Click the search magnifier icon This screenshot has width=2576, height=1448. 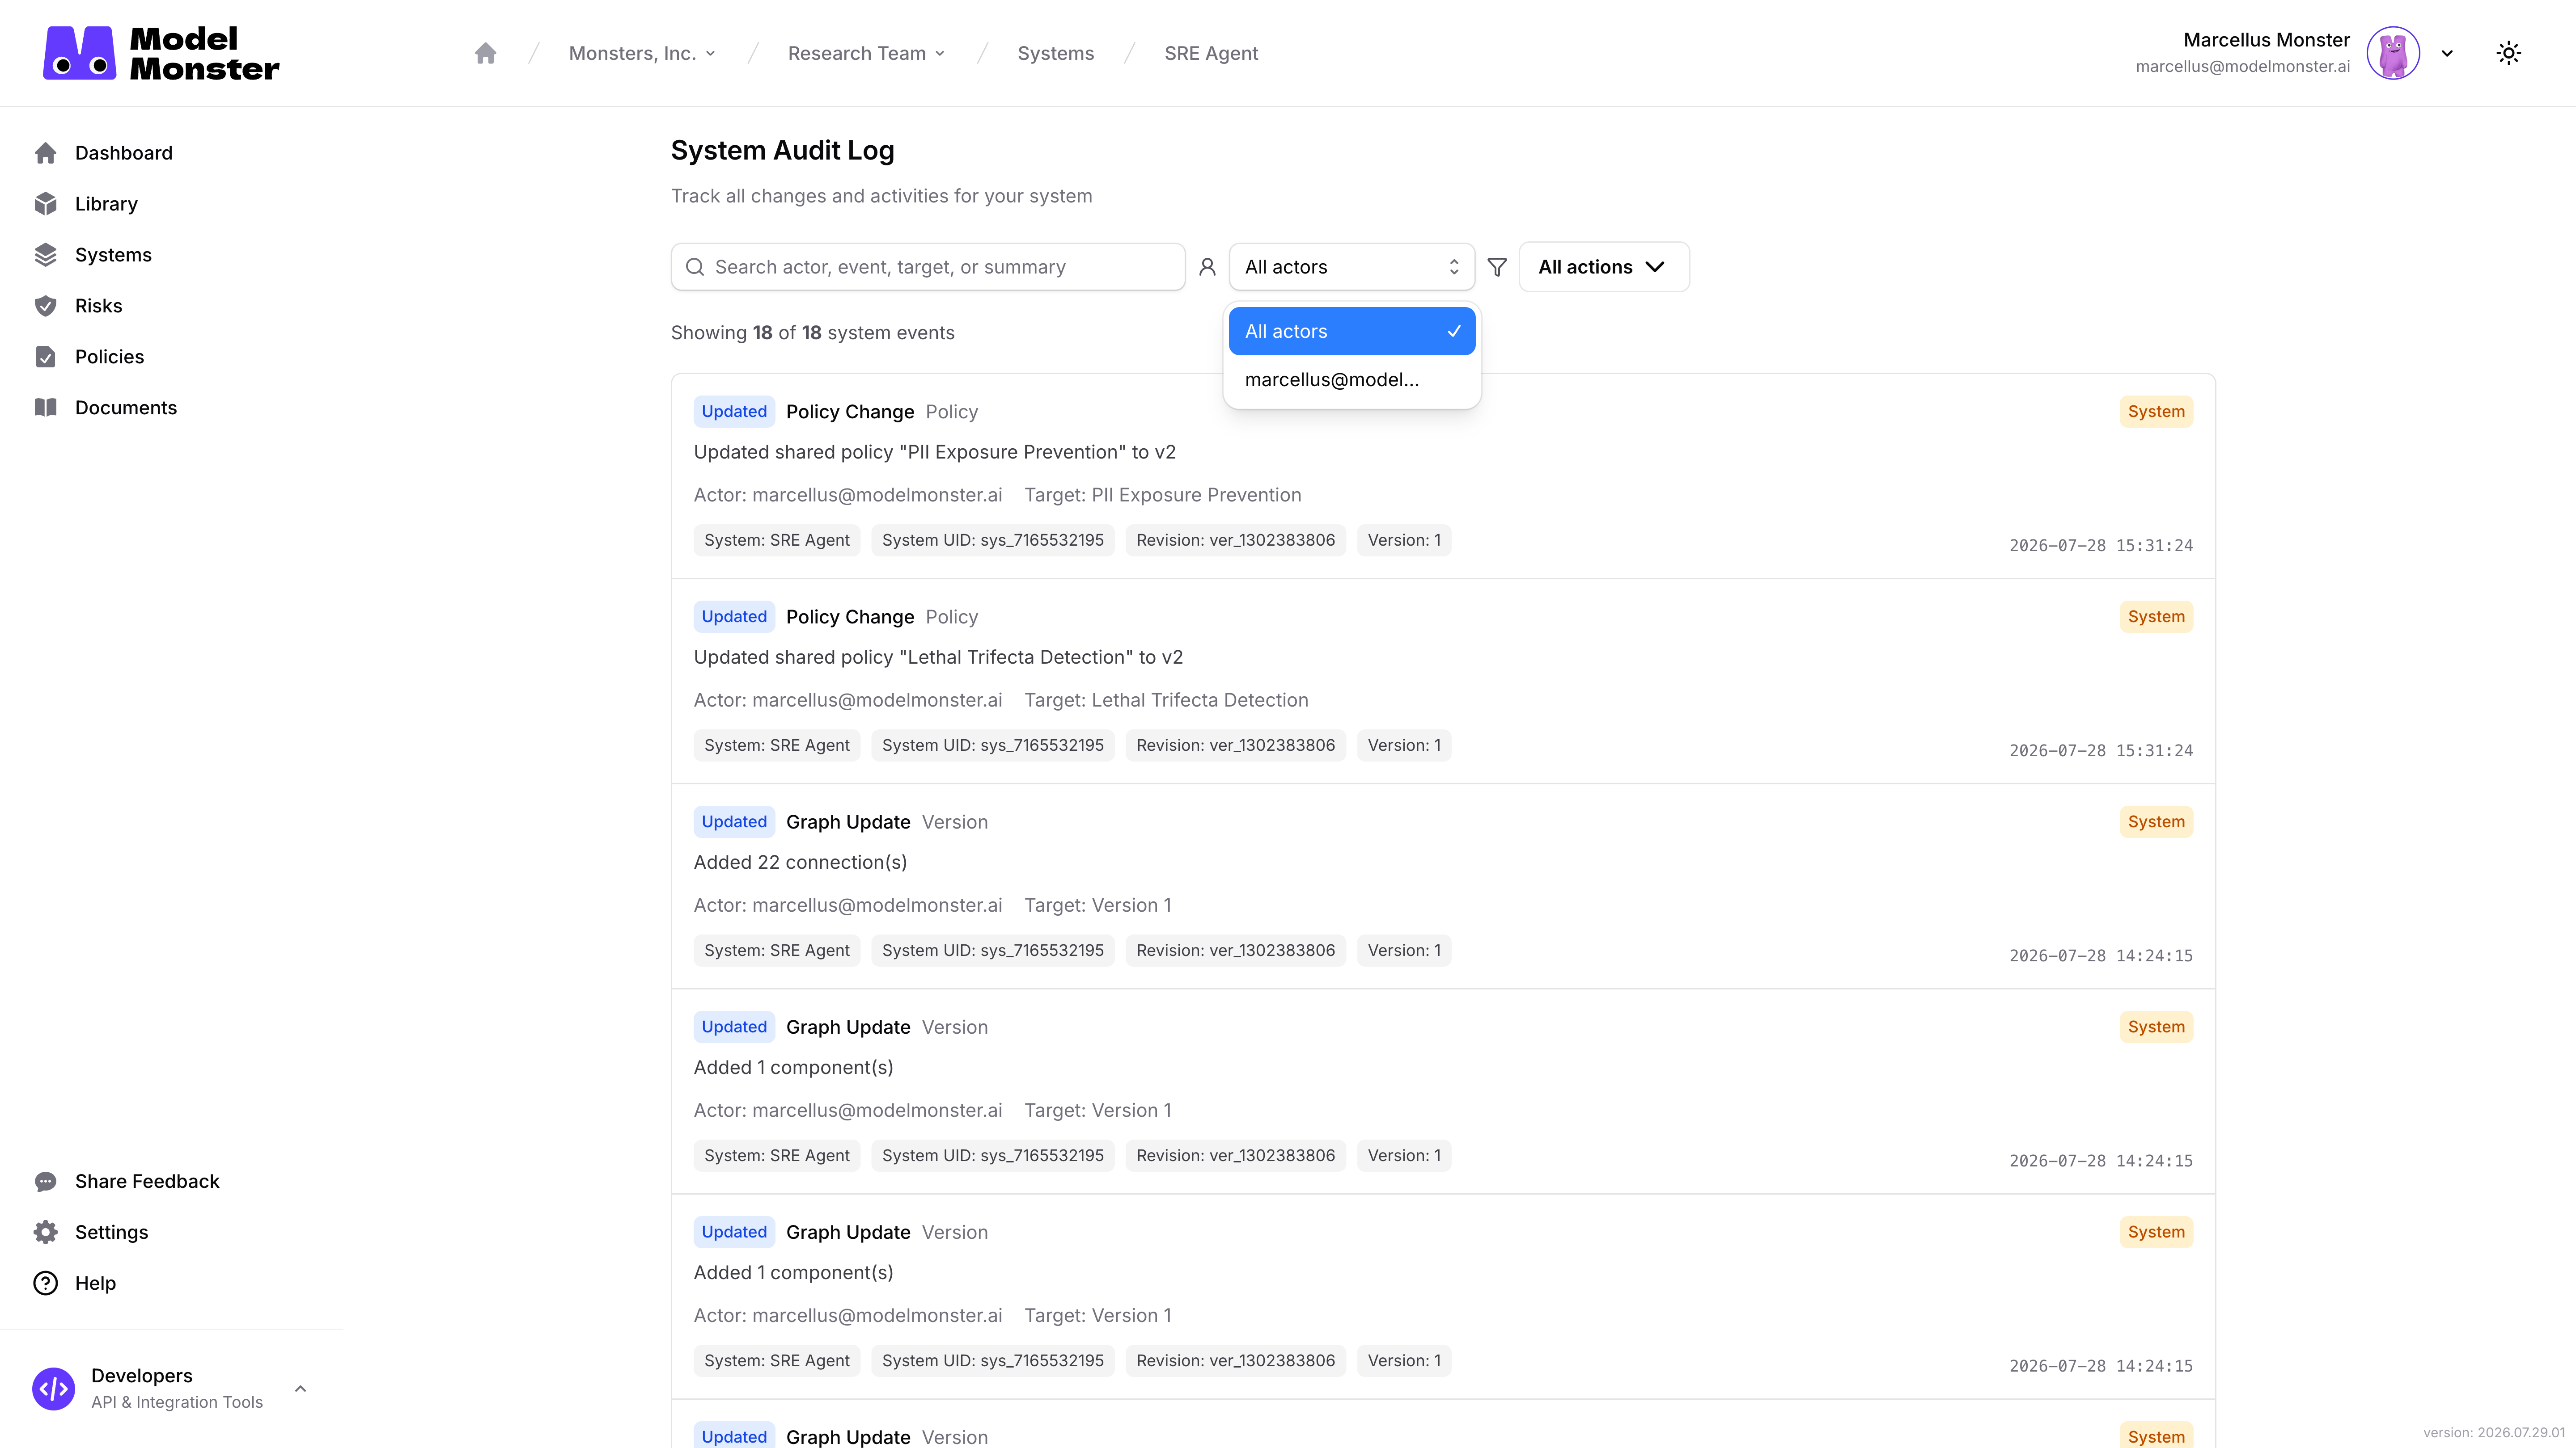click(694, 267)
